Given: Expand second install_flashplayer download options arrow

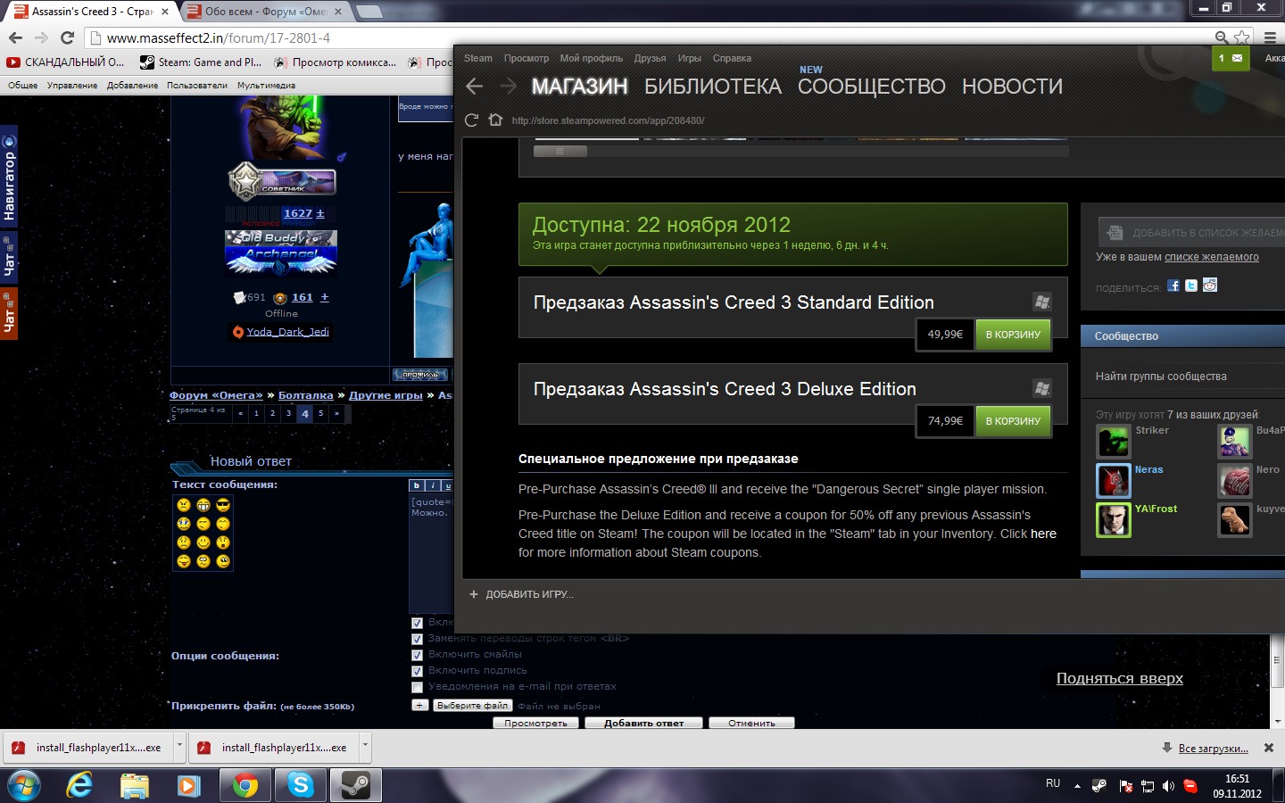Looking at the screenshot, I should pos(365,746).
